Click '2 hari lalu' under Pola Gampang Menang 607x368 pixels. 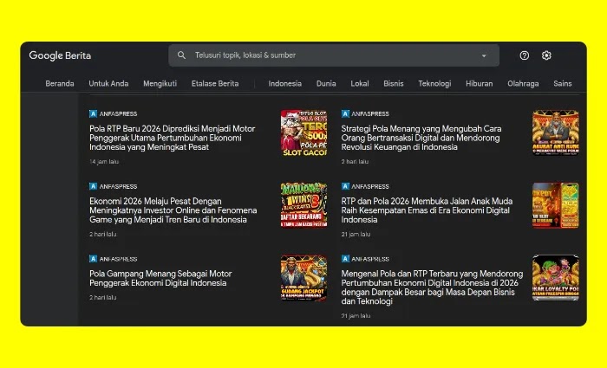click(x=102, y=298)
